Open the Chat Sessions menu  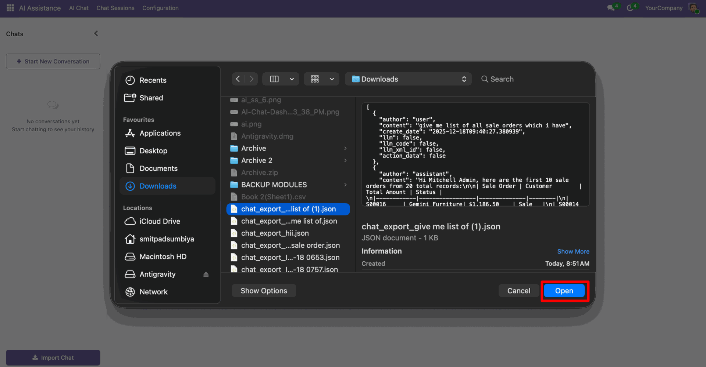coord(115,8)
